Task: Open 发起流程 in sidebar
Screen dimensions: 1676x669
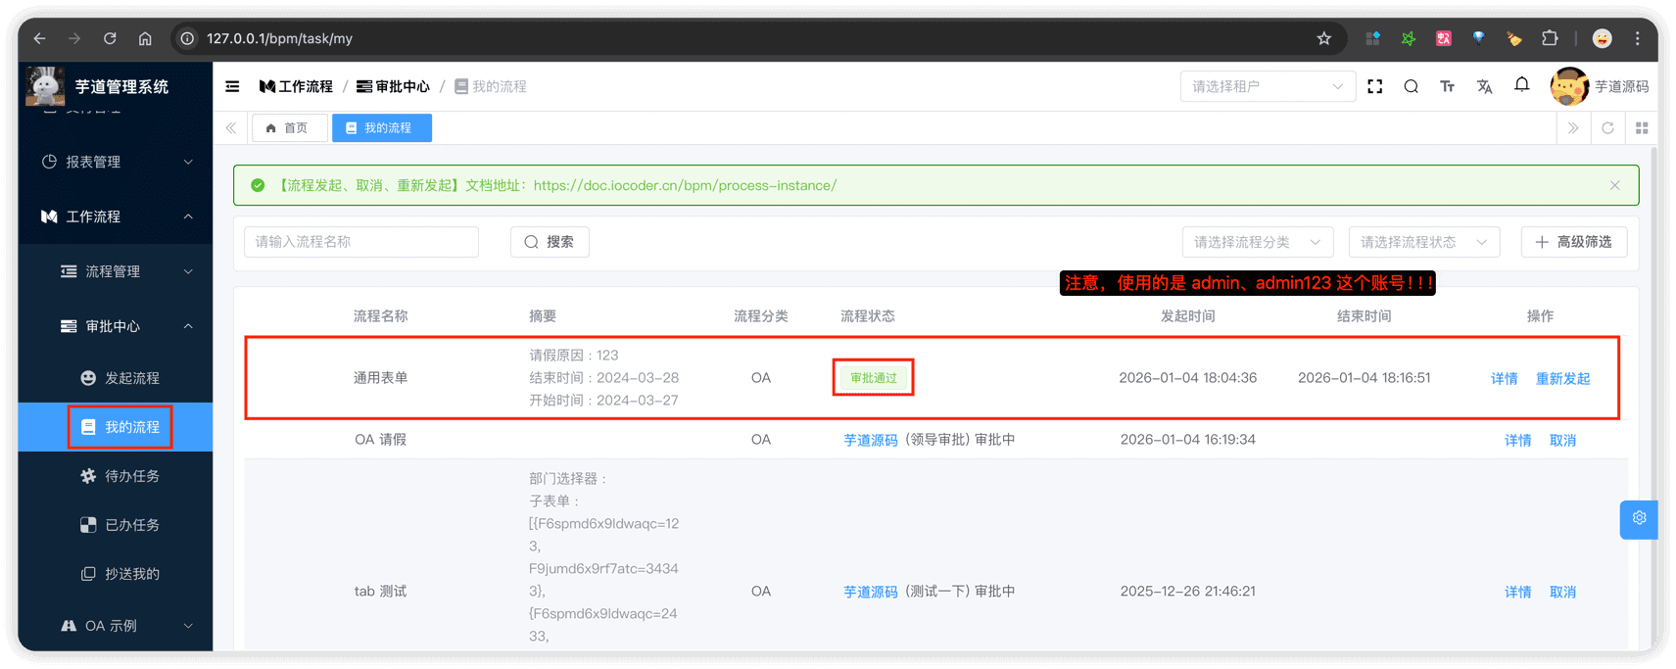Action: (x=116, y=378)
